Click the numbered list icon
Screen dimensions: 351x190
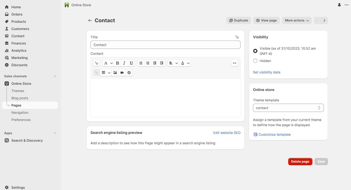click(x=148, y=63)
